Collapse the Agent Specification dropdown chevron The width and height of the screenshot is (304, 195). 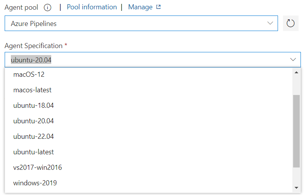293,59
